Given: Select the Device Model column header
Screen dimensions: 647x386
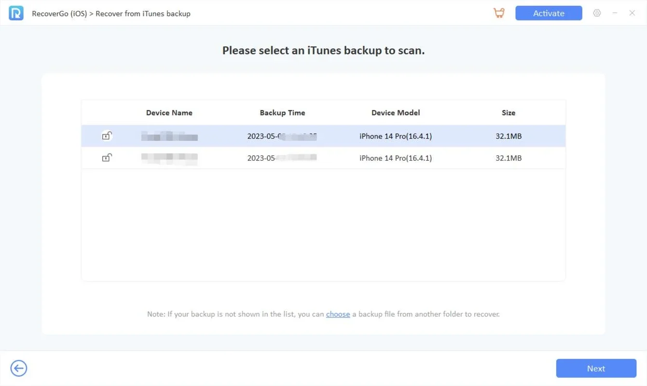Looking at the screenshot, I should tap(396, 113).
